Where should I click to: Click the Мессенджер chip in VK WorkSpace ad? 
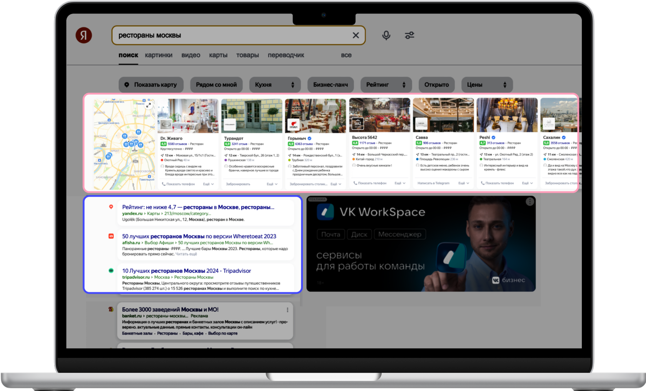click(400, 234)
